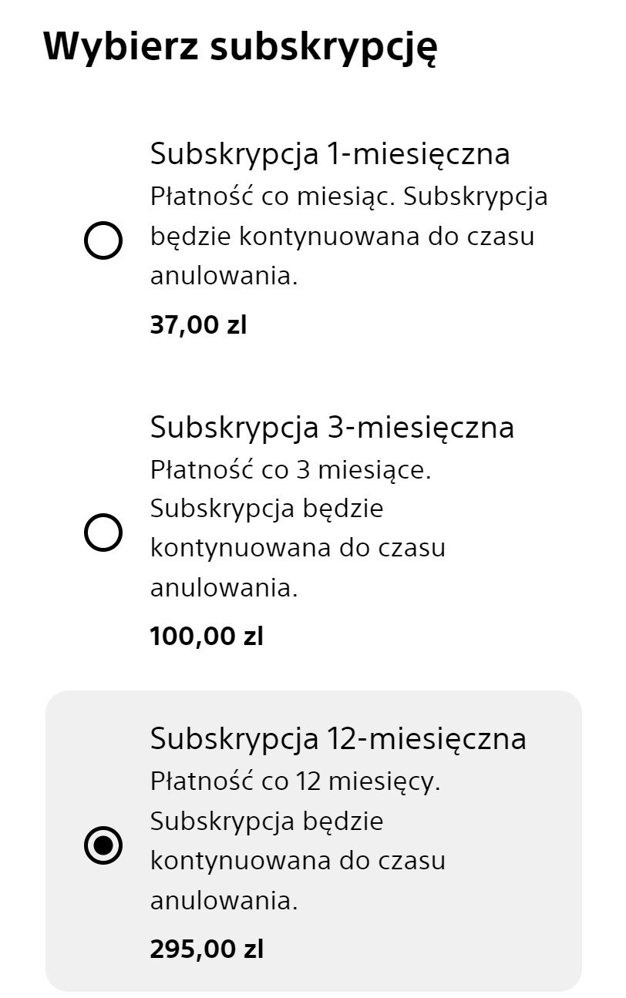626x998 pixels.
Task: Select the 3-month subscription radio button
Action: click(103, 533)
